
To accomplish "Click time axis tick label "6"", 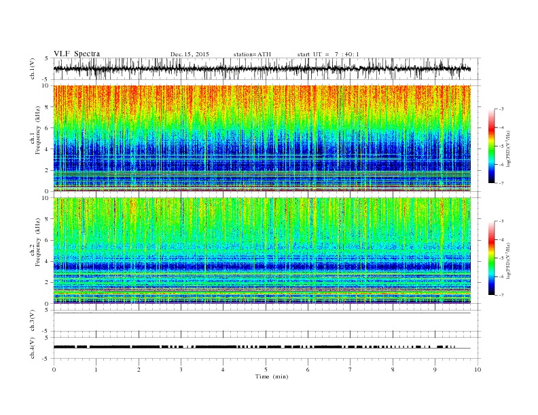I will click(x=308, y=370).
